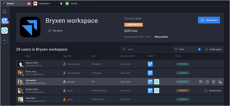Click the Software Engineer role cell
The width and height of the screenshot is (230, 106).
(99, 91)
